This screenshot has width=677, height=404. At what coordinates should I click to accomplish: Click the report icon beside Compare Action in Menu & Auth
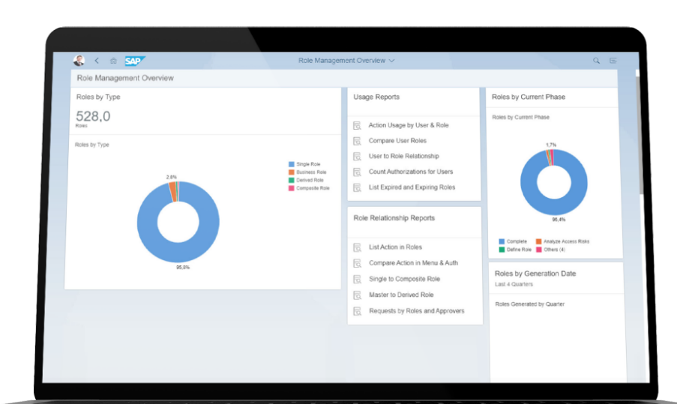click(x=357, y=263)
